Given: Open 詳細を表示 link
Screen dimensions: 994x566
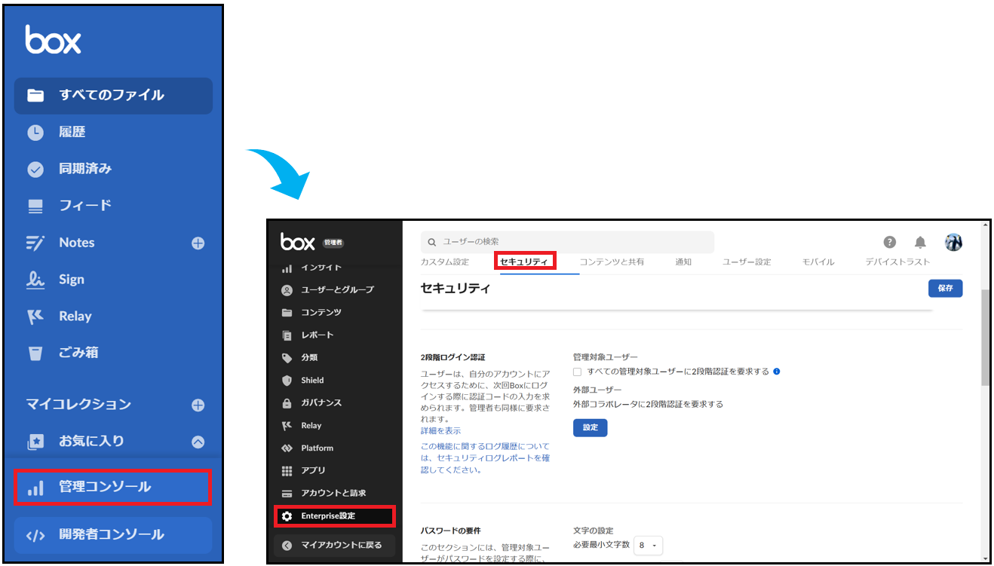Looking at the screenshot, I should coord(440,430).
